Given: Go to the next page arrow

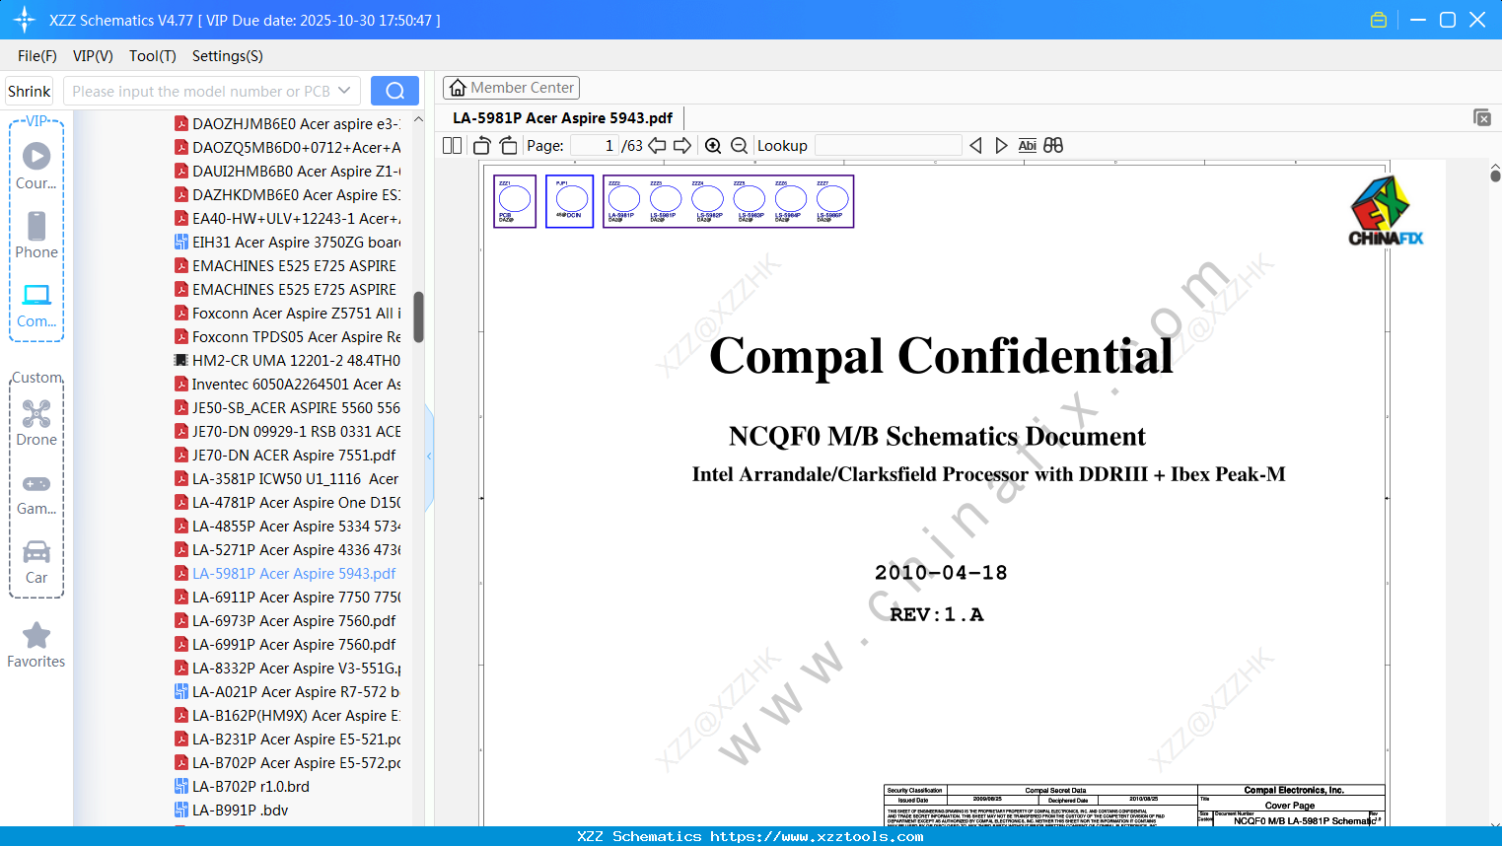Looking at the screenshot, I should coord(682,146).
